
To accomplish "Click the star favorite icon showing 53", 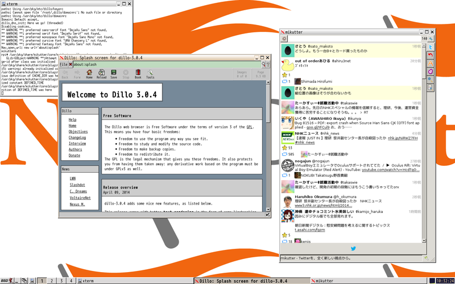I will pyautogui.click(x=284, y=148).
